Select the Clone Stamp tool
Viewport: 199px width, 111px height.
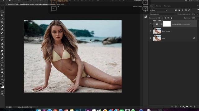click(2, 36)
